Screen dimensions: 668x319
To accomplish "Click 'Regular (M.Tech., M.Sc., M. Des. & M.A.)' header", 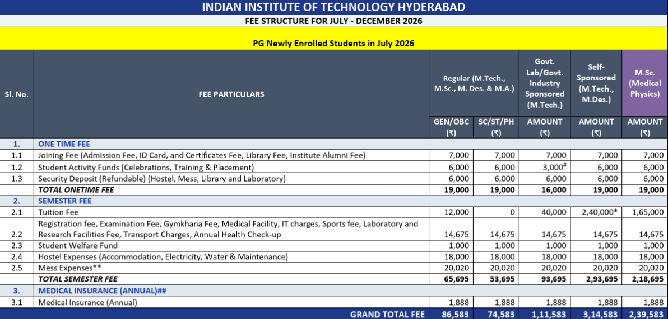I will click(x=474, y=84).
